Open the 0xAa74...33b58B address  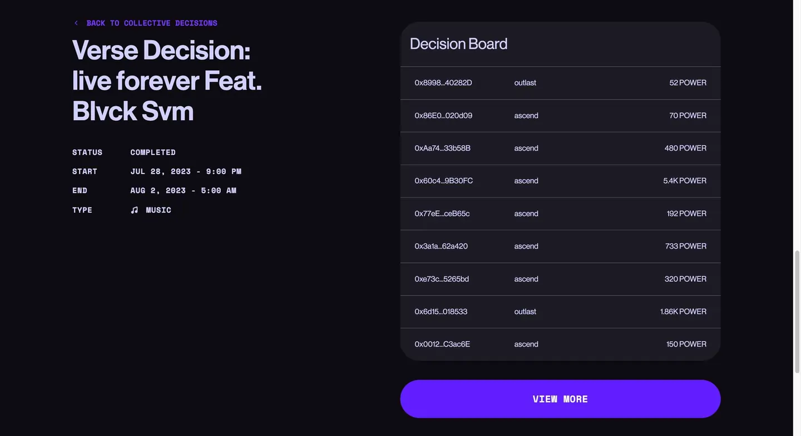(442, 148)
